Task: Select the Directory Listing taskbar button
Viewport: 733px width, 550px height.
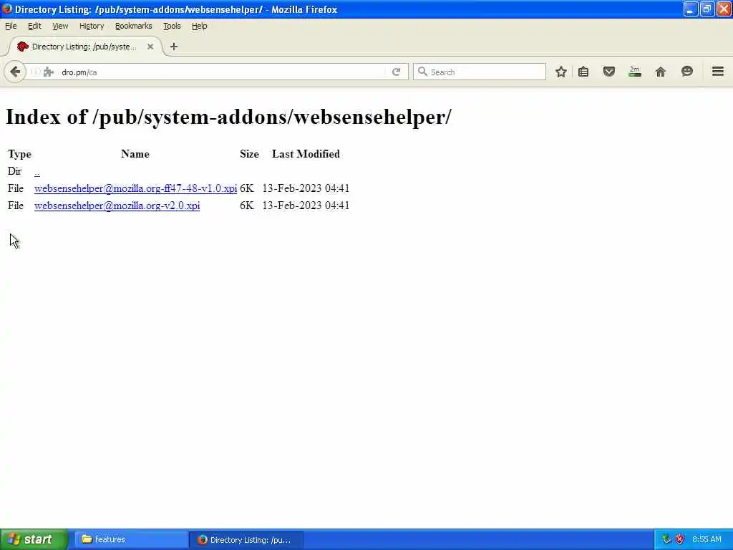Action: coord(247,540)
